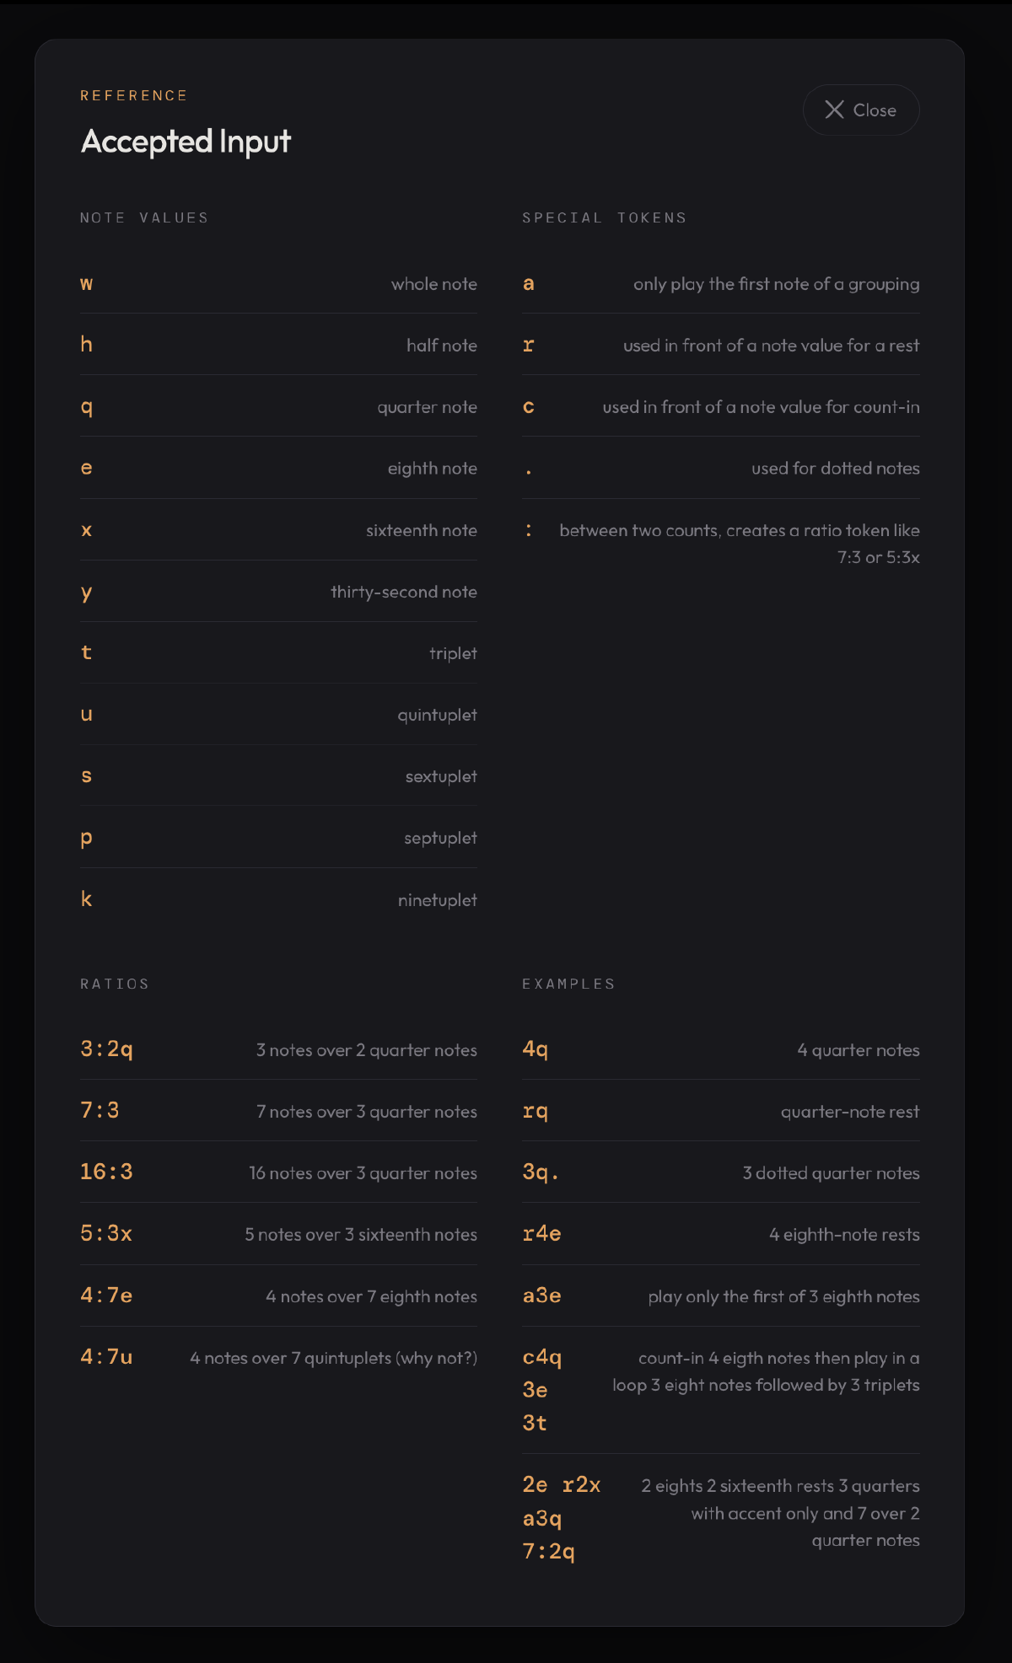Click the 'r4e' eighth-note rests example
The width and height of the screenshot is (1012, 1663).
coord(541,1234)
